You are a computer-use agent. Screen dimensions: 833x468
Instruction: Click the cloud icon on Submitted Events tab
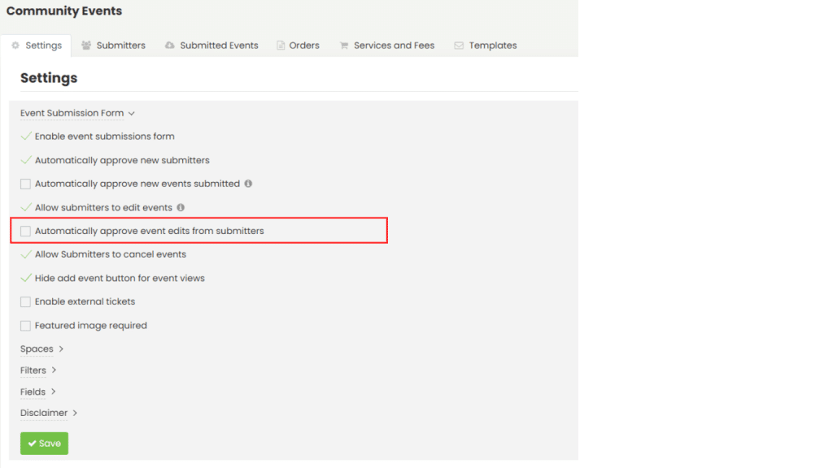coord(172,45)
